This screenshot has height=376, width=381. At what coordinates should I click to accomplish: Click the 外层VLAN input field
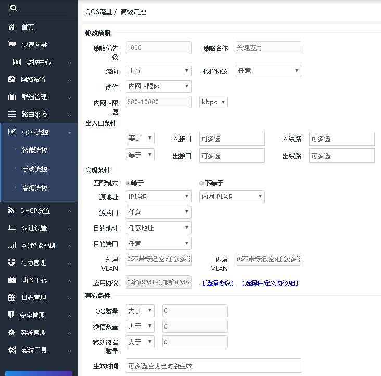coord(159,259)
